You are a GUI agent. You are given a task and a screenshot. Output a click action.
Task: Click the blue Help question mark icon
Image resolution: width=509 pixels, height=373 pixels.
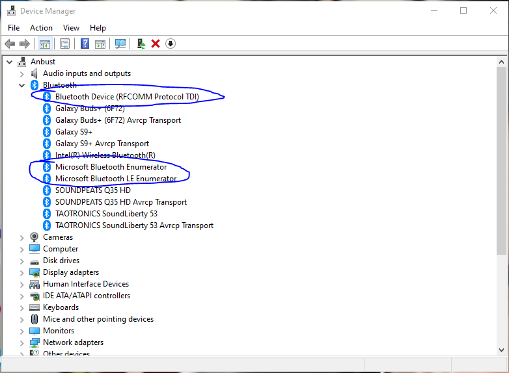coord(85,44)
